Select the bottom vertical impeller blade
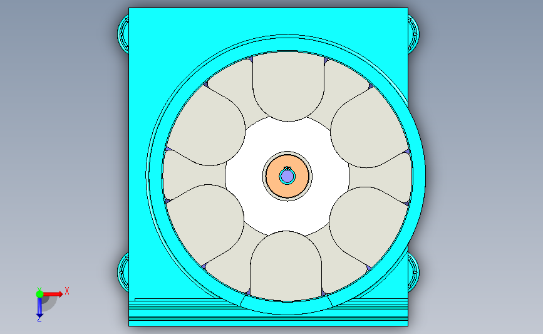Image resolution: width=543 pixels, height=334 pixels. click(286, 265)
